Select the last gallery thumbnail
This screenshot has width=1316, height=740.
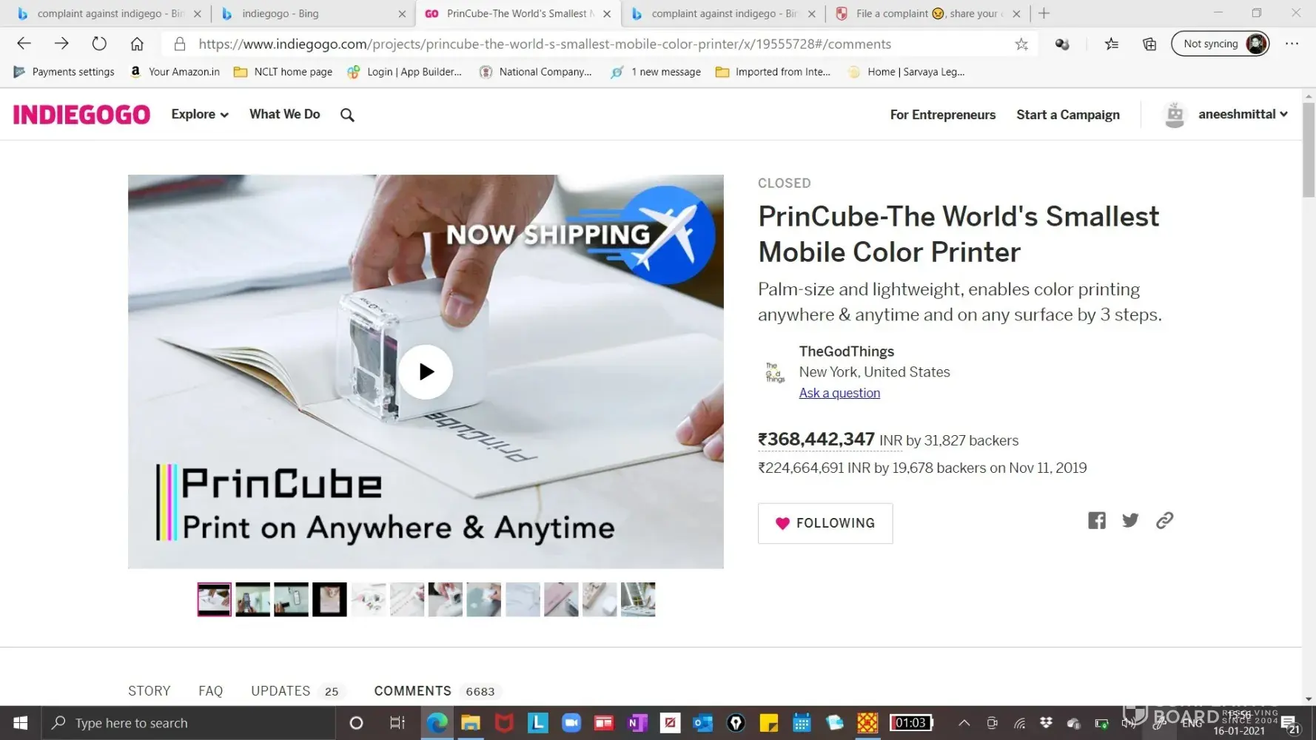[x=638, y=599]
